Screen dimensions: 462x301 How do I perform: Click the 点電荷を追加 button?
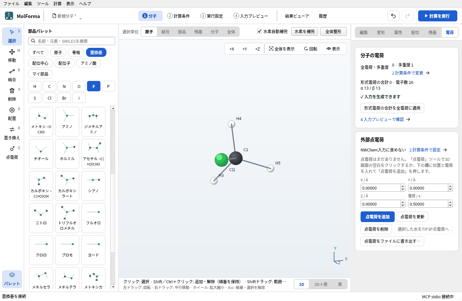[x=378, y=217]
